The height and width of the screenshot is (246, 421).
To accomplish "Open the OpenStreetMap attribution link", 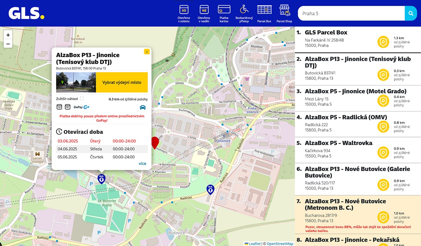I will 280,244.
